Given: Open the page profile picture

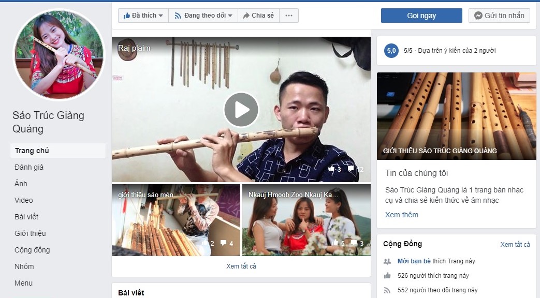Looking at the screenshot, I should pyautogui.click(x=59, y=54).
